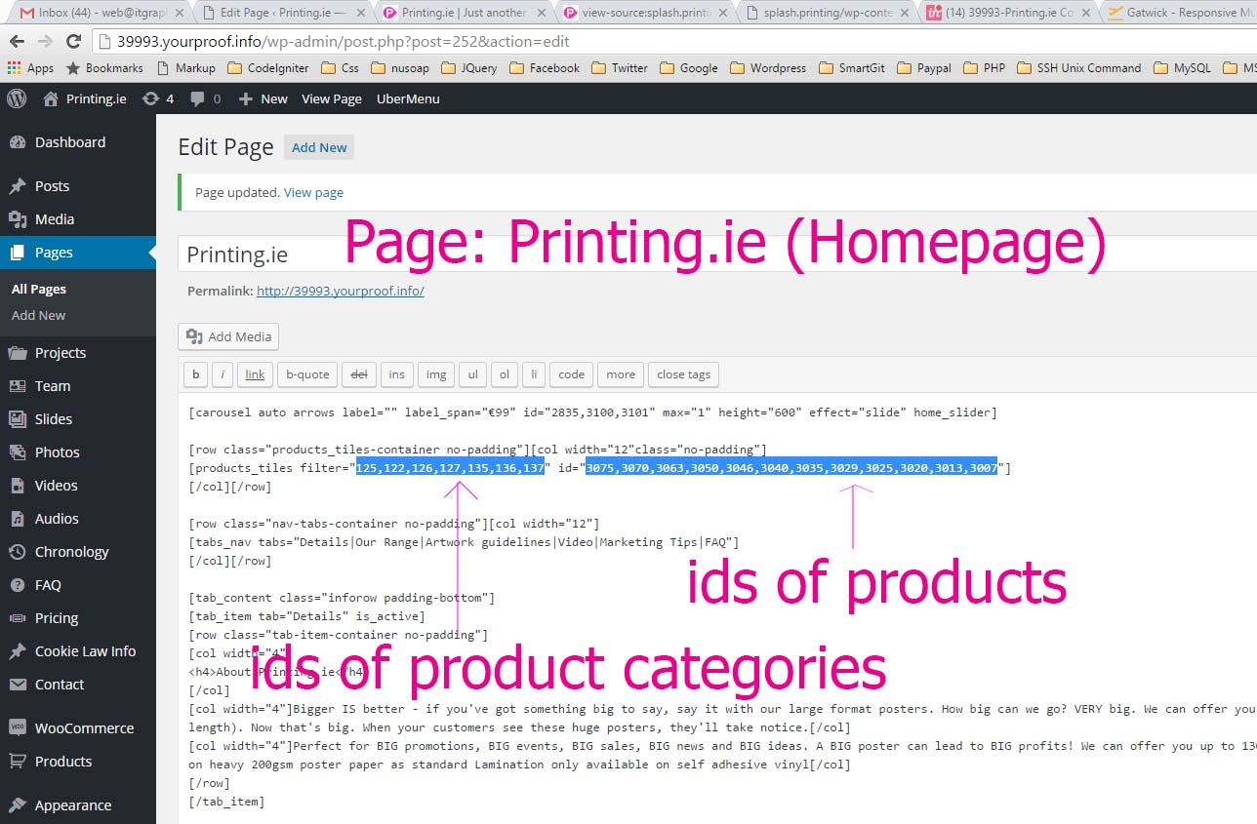Open the JQuery bookmarks folder

tap(469, 68)
